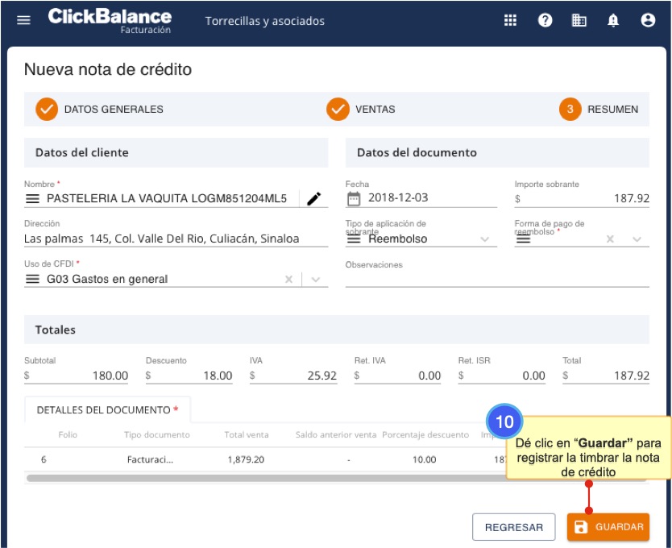Select the Resumen step 3

pos(599,110)
